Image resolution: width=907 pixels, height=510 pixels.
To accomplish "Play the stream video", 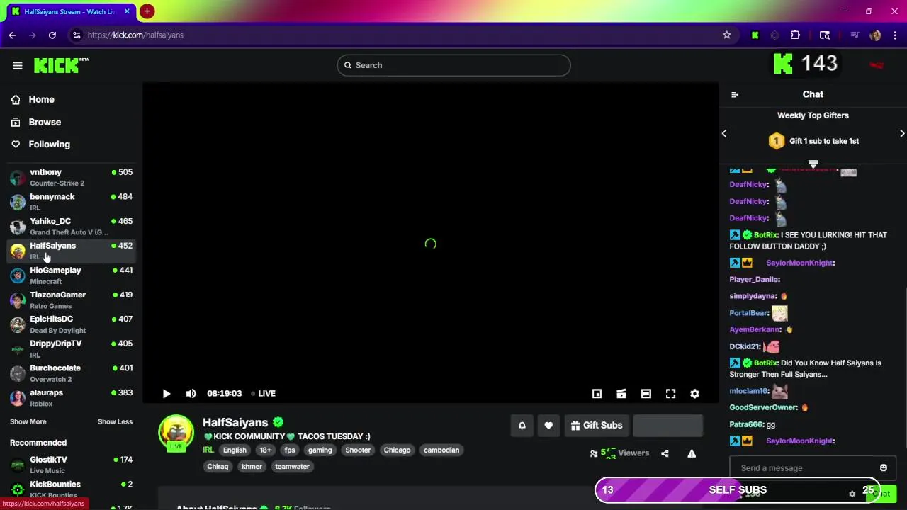I will coord(167,394).
